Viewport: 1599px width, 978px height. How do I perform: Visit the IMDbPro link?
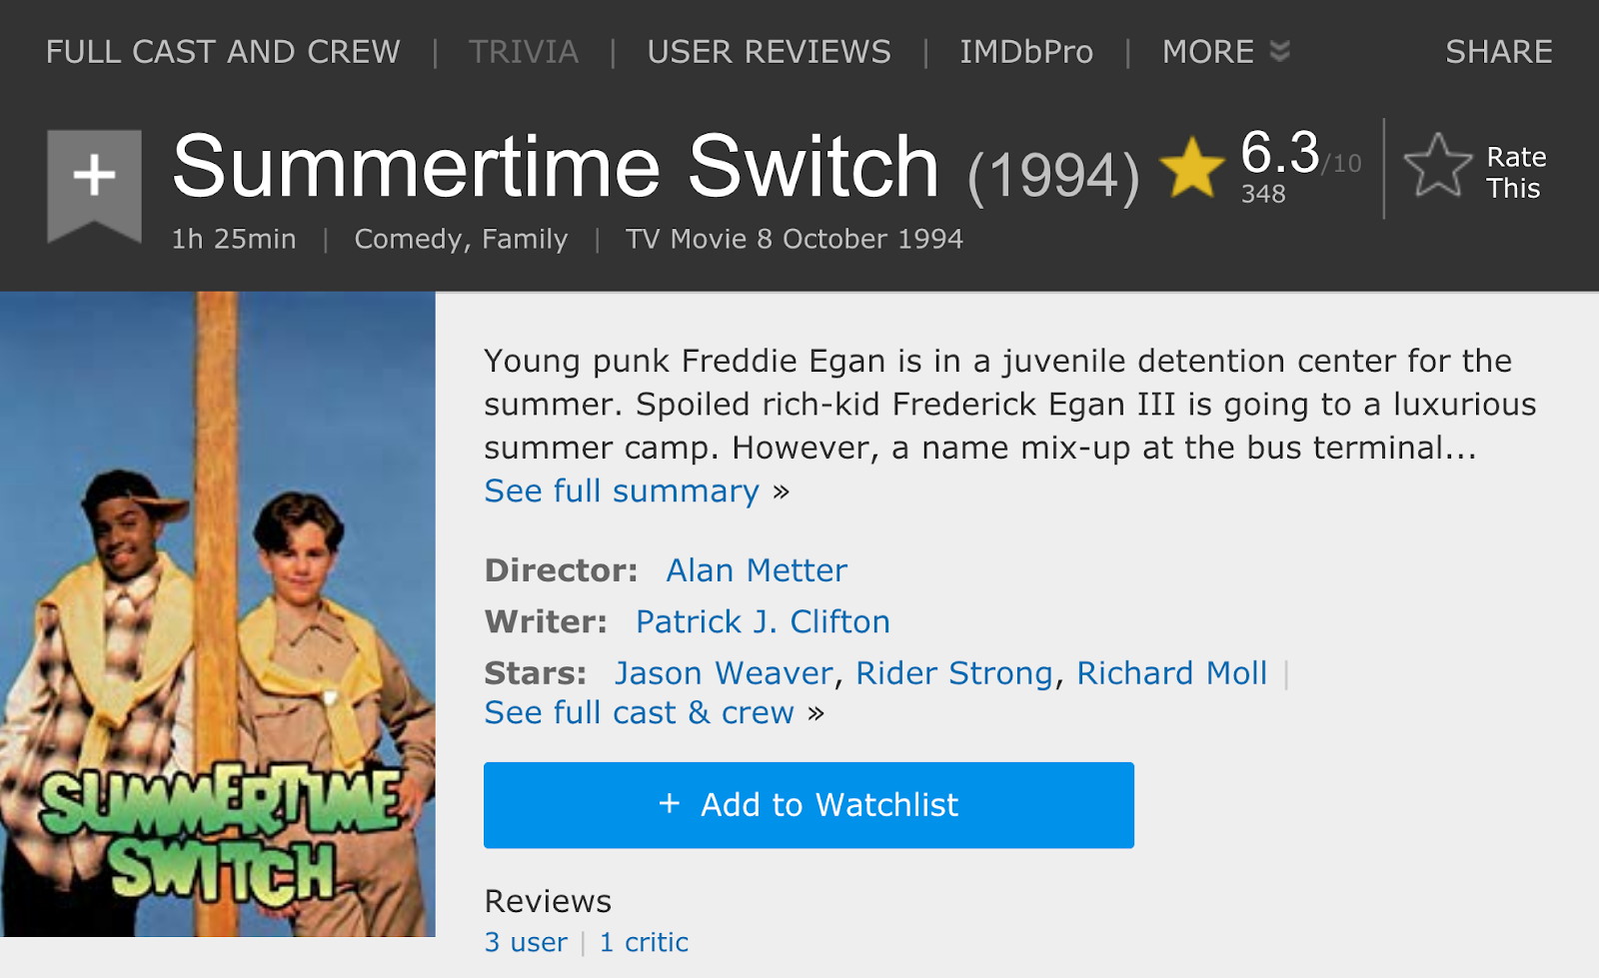pos(1026,52)
